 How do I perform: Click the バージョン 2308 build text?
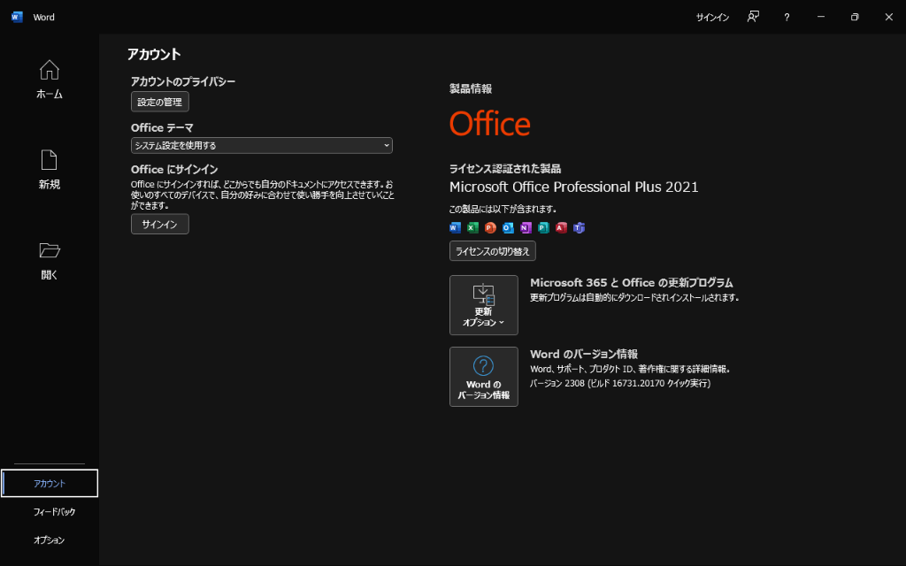(x=620, y=383)
